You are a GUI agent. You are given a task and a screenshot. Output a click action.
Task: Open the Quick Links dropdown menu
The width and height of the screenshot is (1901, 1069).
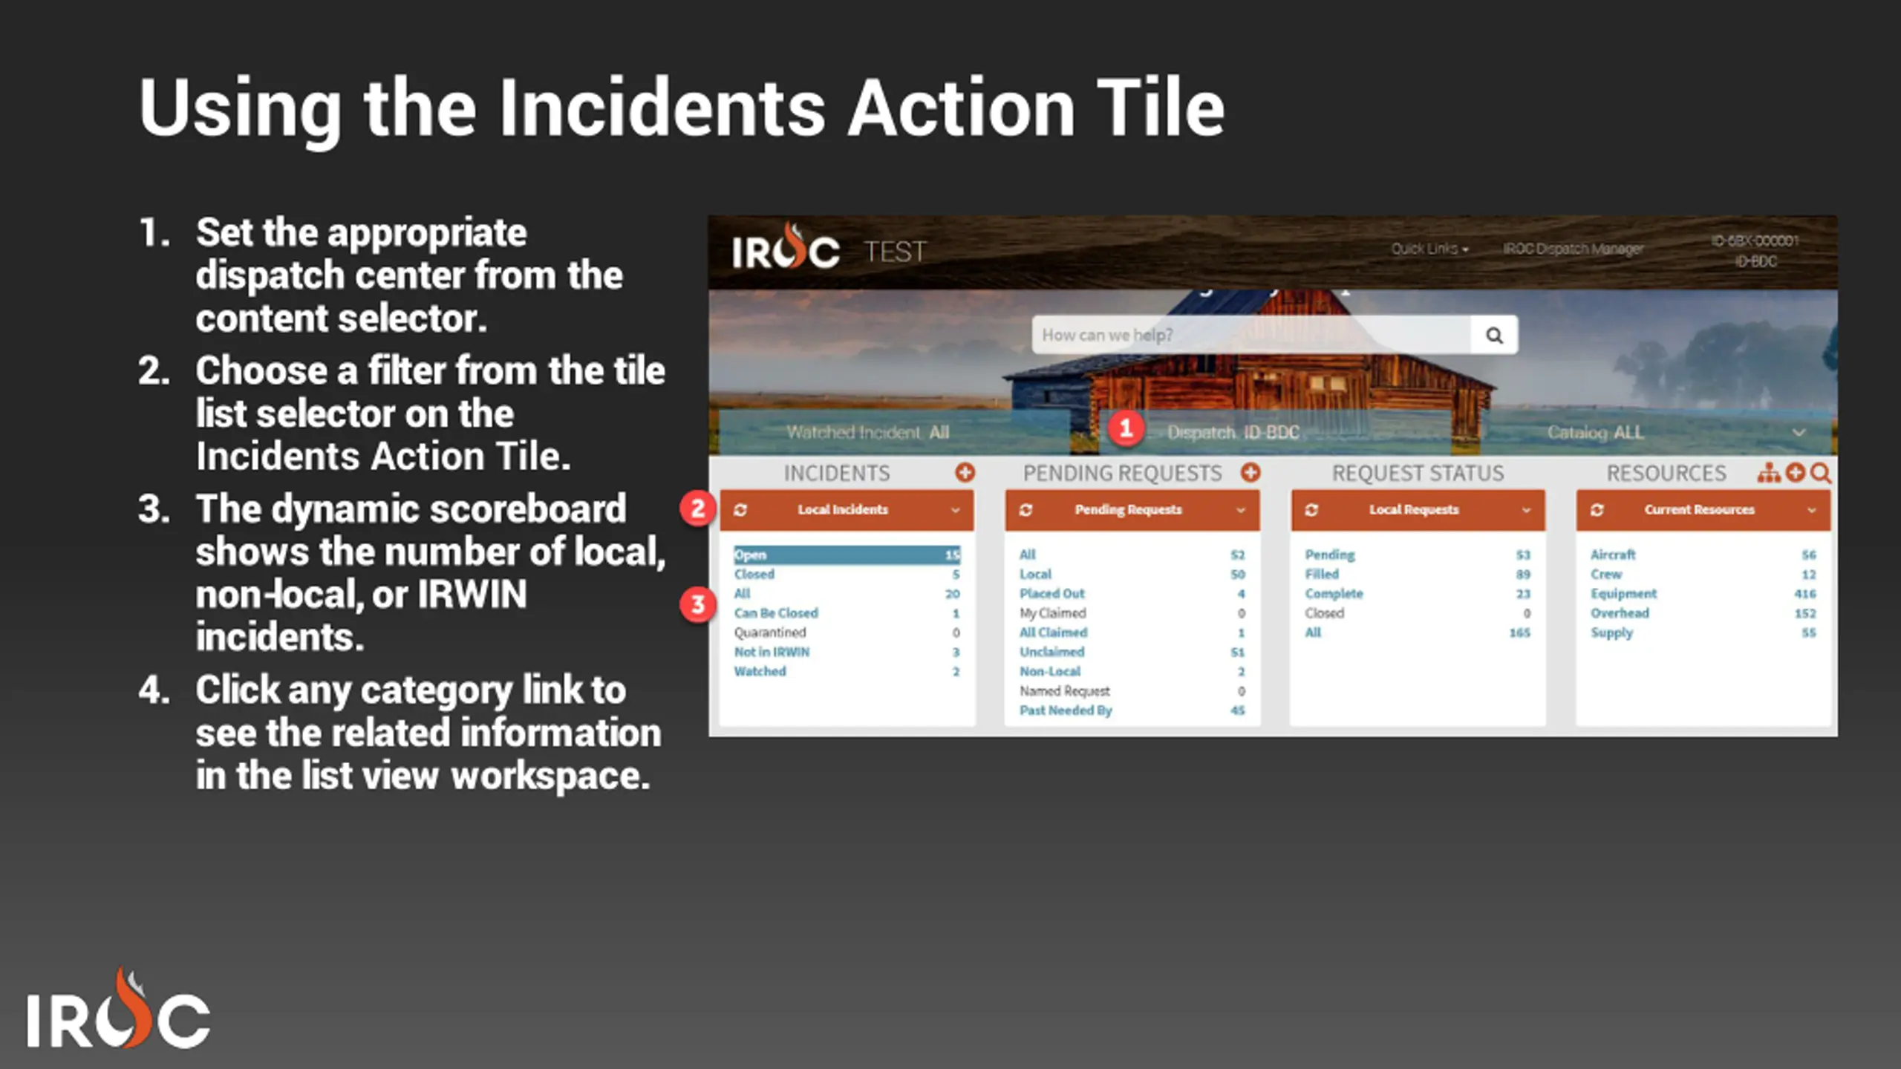pos(1429,249)
